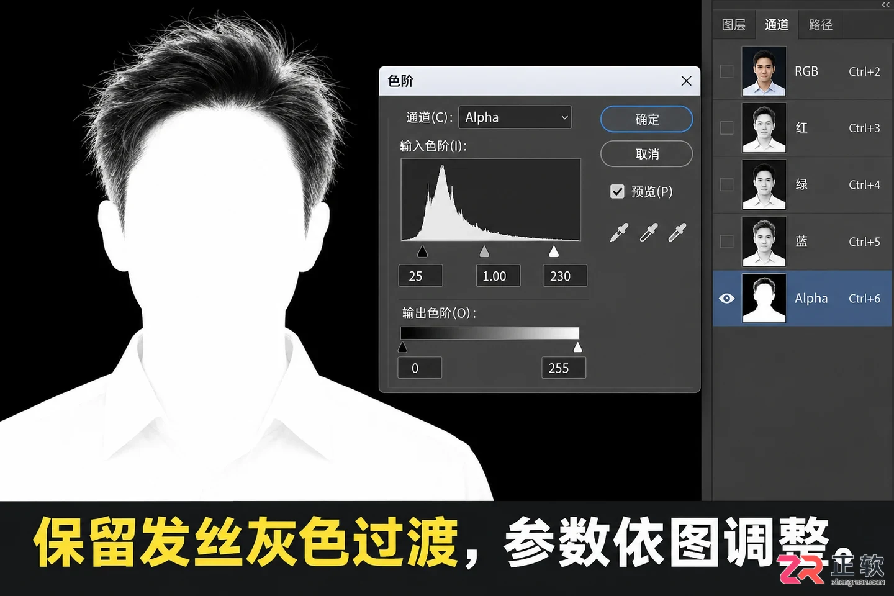Click the input midtone gray slider triangle
This screenshot has width=894, height=596.
pyautogui.click(x=484, y=251)
